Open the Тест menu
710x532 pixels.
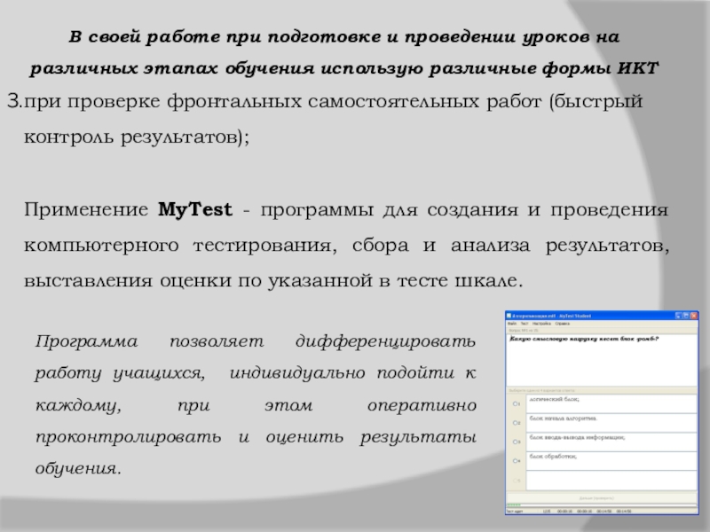(x=525, y=324)
